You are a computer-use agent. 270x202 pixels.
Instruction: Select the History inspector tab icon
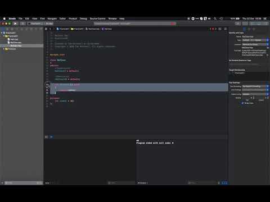pyautogui.click(x=249, y=29)
